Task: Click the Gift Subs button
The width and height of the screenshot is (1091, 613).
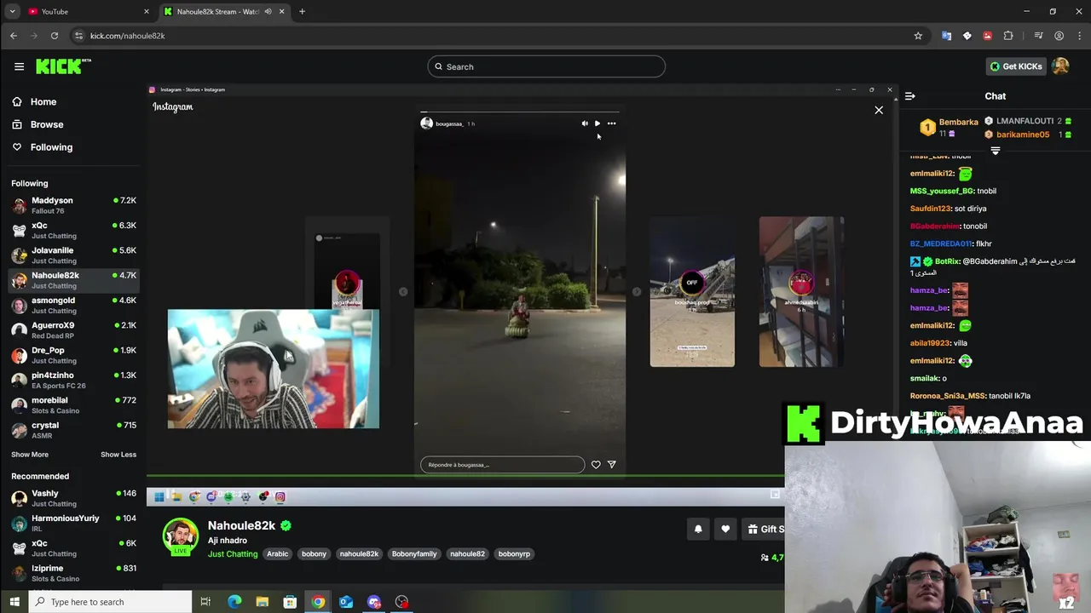Action: [x=764, y=529]
